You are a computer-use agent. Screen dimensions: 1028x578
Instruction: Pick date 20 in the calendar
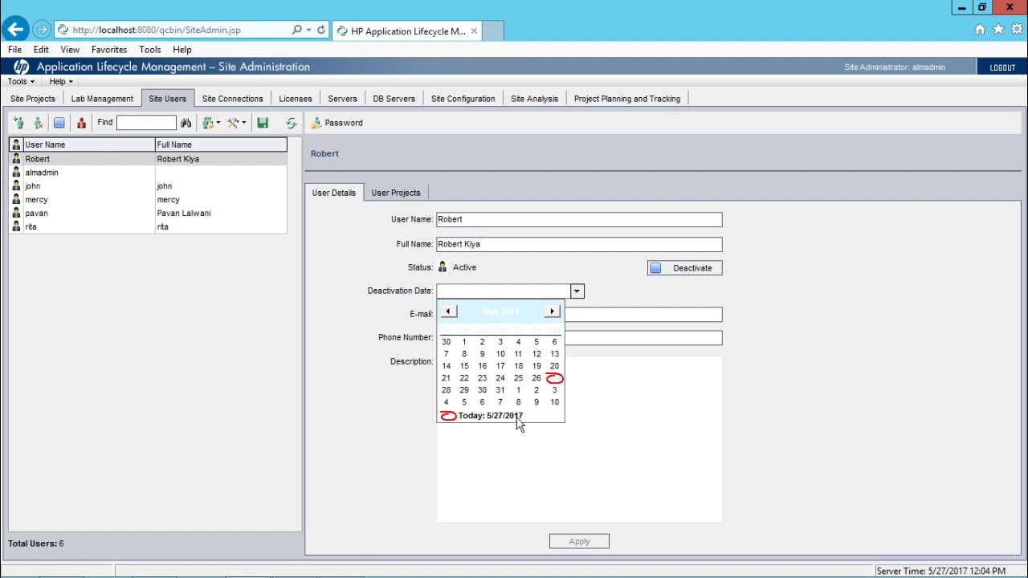click(x=554, y=366)
